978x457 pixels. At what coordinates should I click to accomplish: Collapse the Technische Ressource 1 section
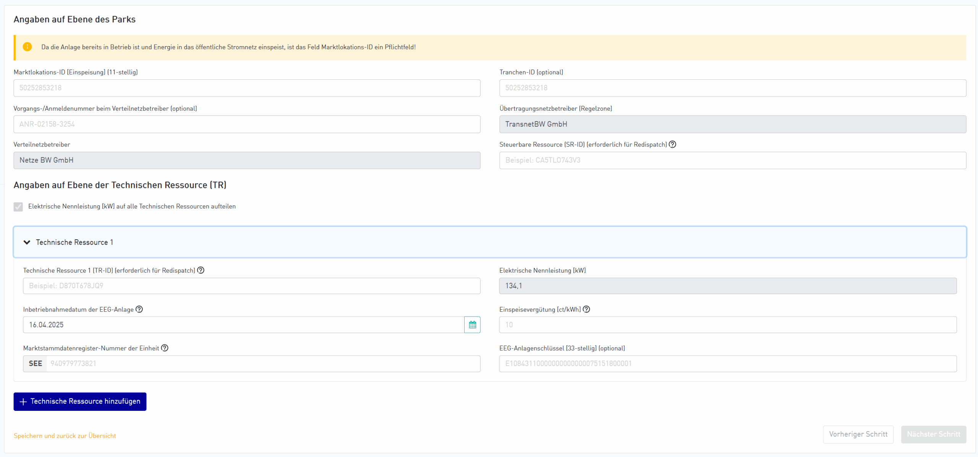coord(27,242)
